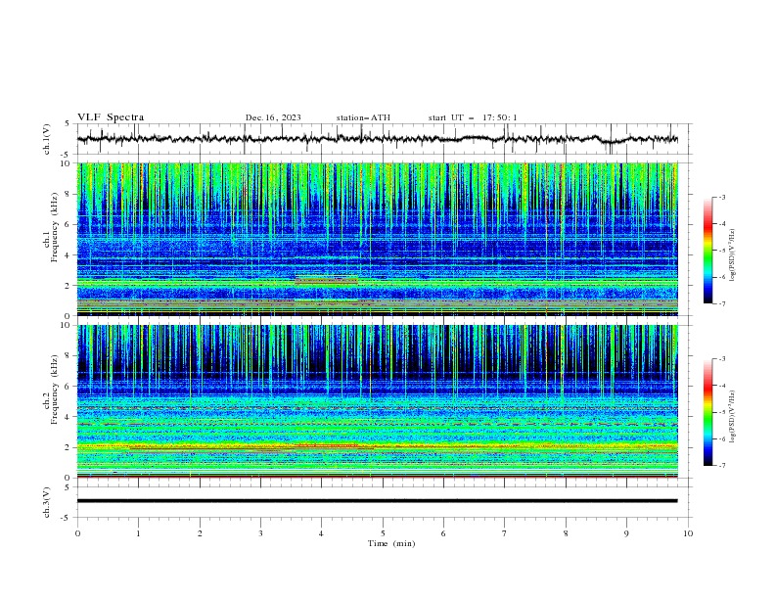Click the "Time (min)" axis label
775x599 pixels.
391,543
